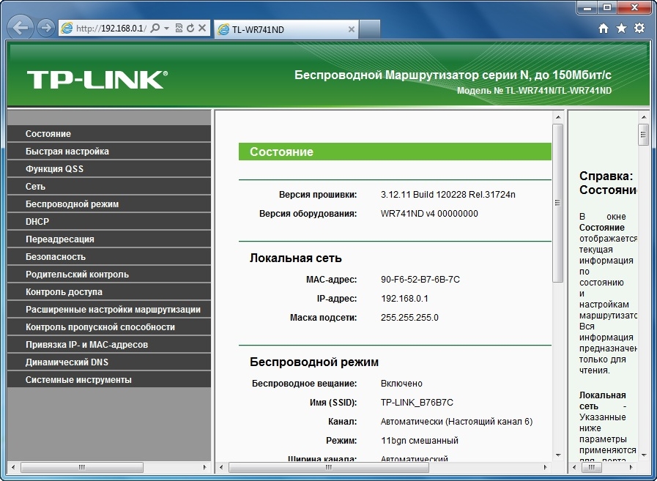Click the Refresh page icon
The image size is (657, 481).
pyautogui.click(x=190, y=28)
